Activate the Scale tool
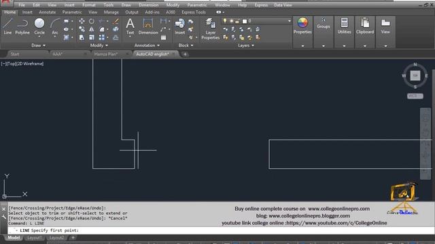Image resolution: width=435 pixels, height=244 pixels. coord(92,37)
